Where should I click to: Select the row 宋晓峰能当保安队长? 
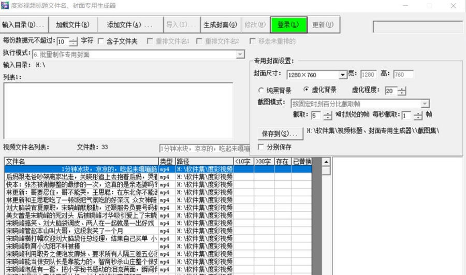point(158,262)
